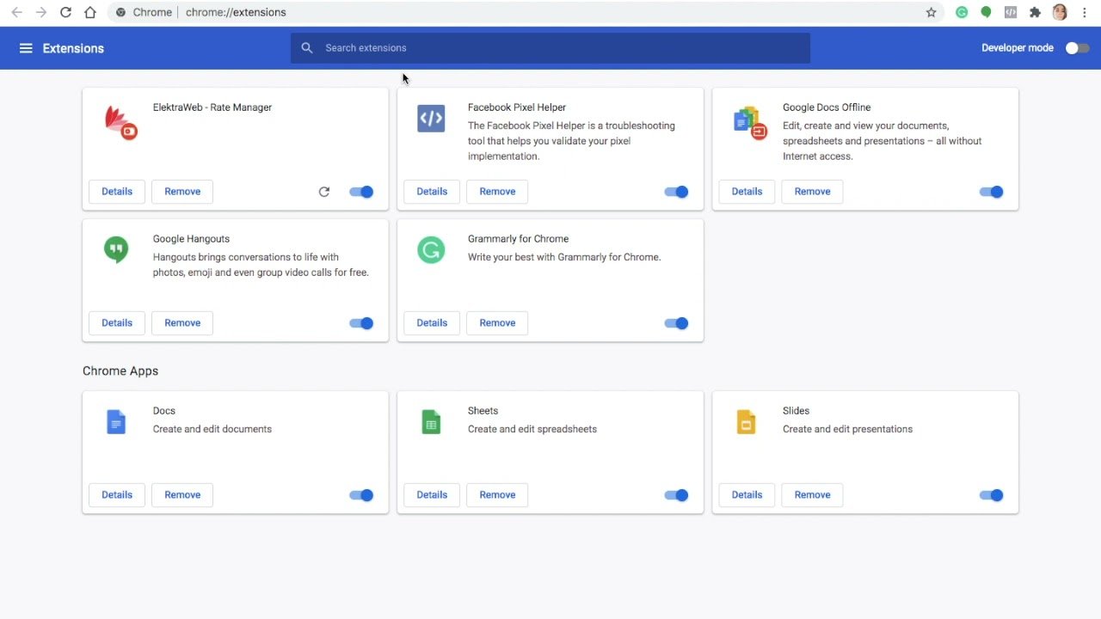Click the Chrome Apps section heading
This screenshot has width=1101, height=619.
120,371
